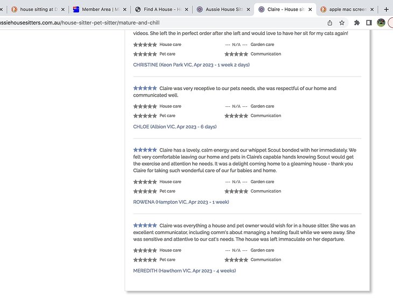The image size is (393, 302).
Task: Close the 'Aussie House Sitters' tab
Action: coord(248,9)
